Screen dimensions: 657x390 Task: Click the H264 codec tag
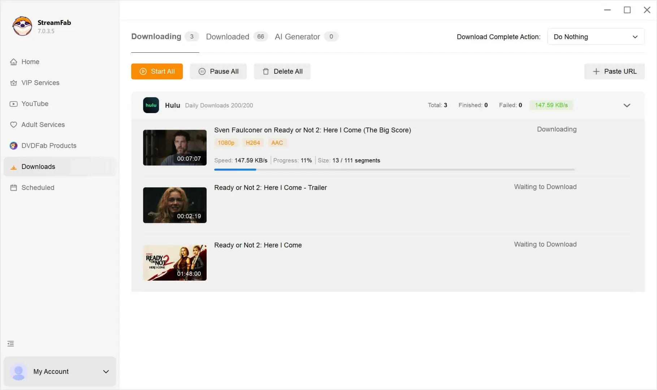[253, 143]
